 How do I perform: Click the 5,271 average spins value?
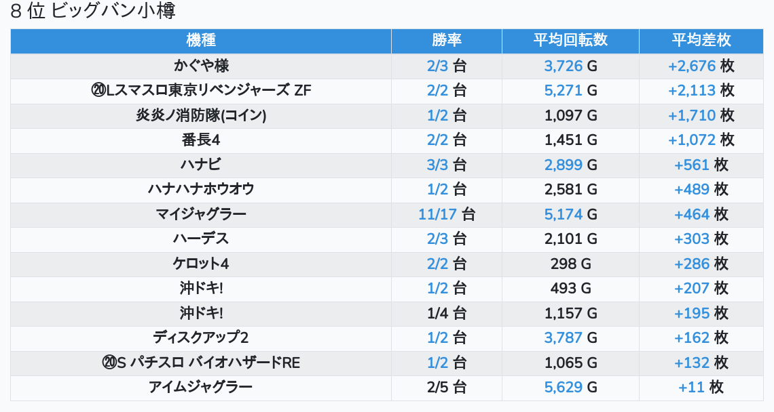pyautogui.click(x=563, y=90)
